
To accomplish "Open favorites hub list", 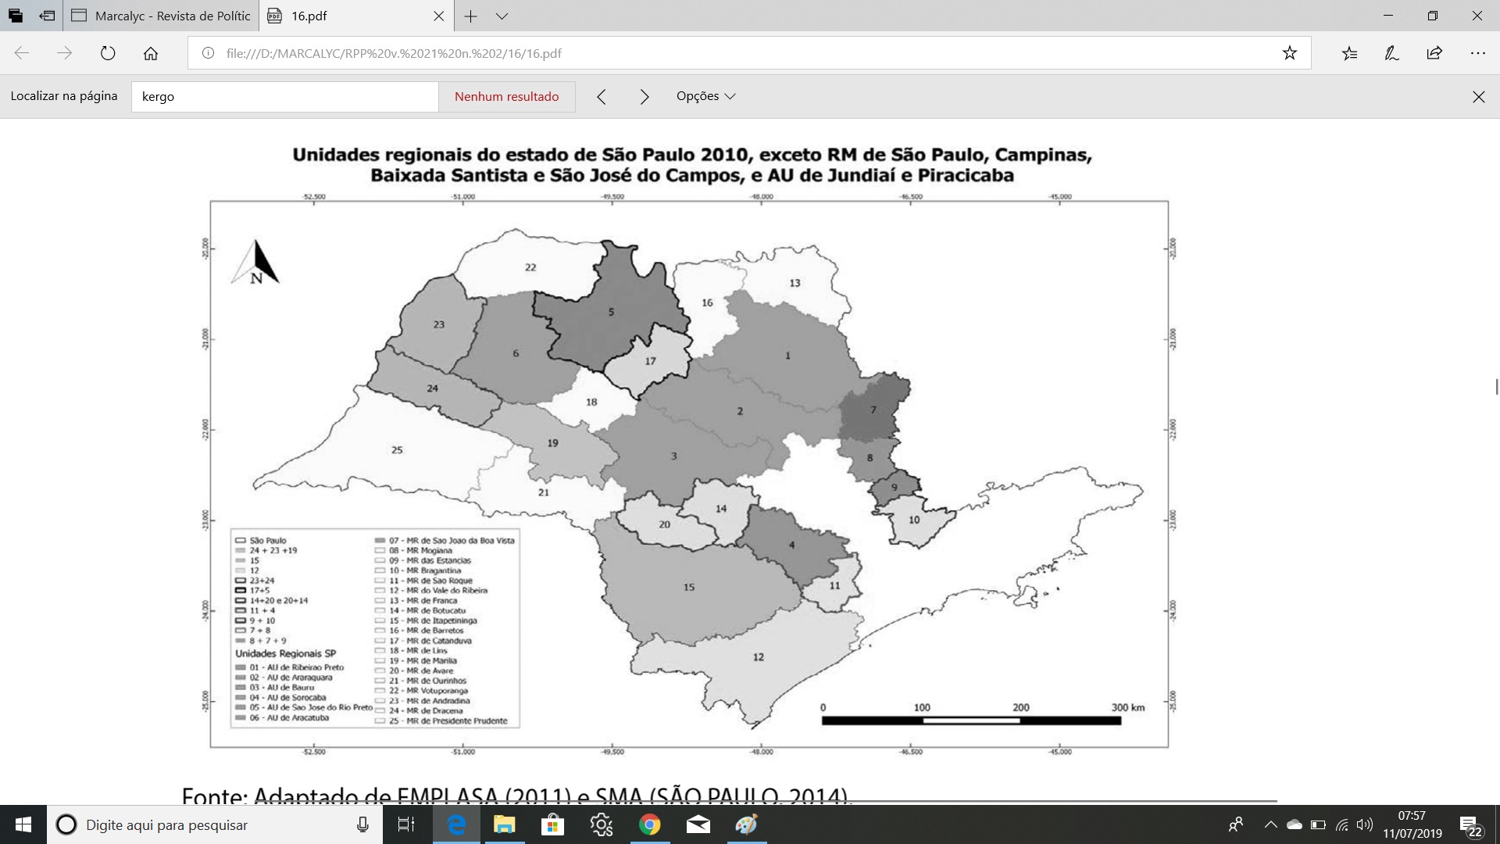I will click(1349, 53).
